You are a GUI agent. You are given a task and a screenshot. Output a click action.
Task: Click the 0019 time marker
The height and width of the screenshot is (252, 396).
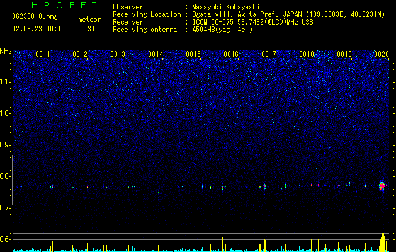click(344, 54)
